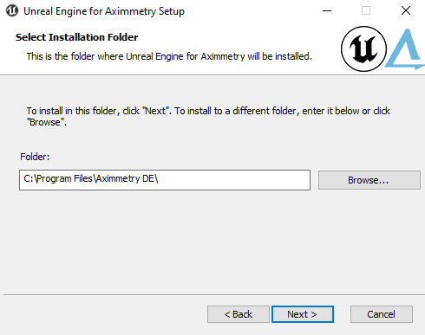The height and width of the screenshot is (335, 425).
Task: Cancel the installation
Action: (x=382, y=314)
